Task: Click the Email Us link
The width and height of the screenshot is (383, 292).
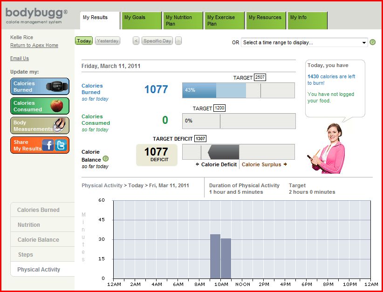Action: coord(20,58)
